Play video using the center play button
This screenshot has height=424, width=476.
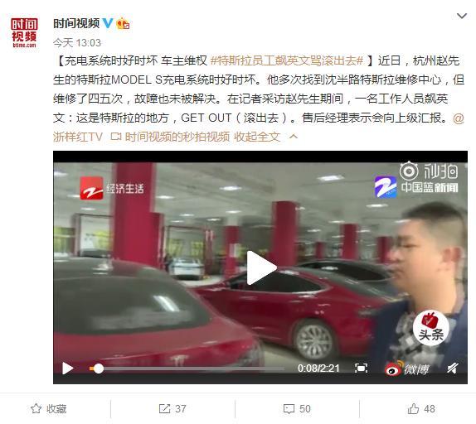click(x=260, y=268)
